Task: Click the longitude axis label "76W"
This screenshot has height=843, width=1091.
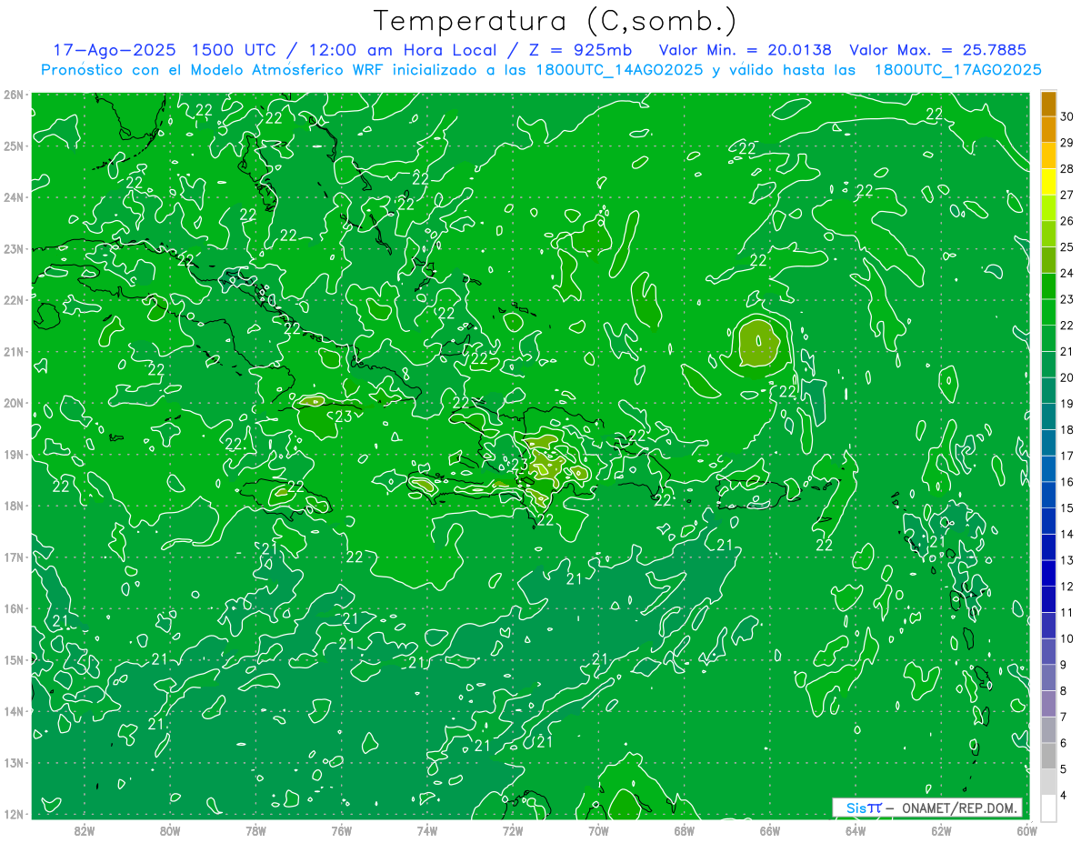Action: coord(341,830)
